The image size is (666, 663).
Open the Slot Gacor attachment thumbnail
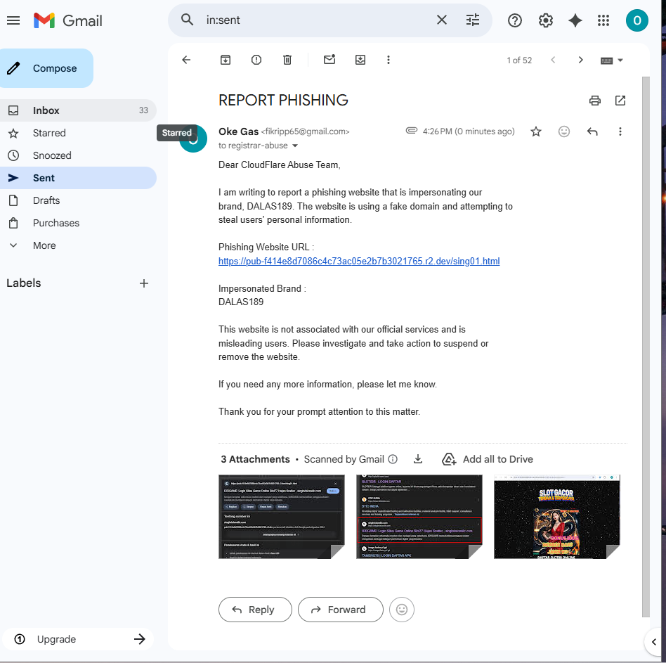pos(557,517)
